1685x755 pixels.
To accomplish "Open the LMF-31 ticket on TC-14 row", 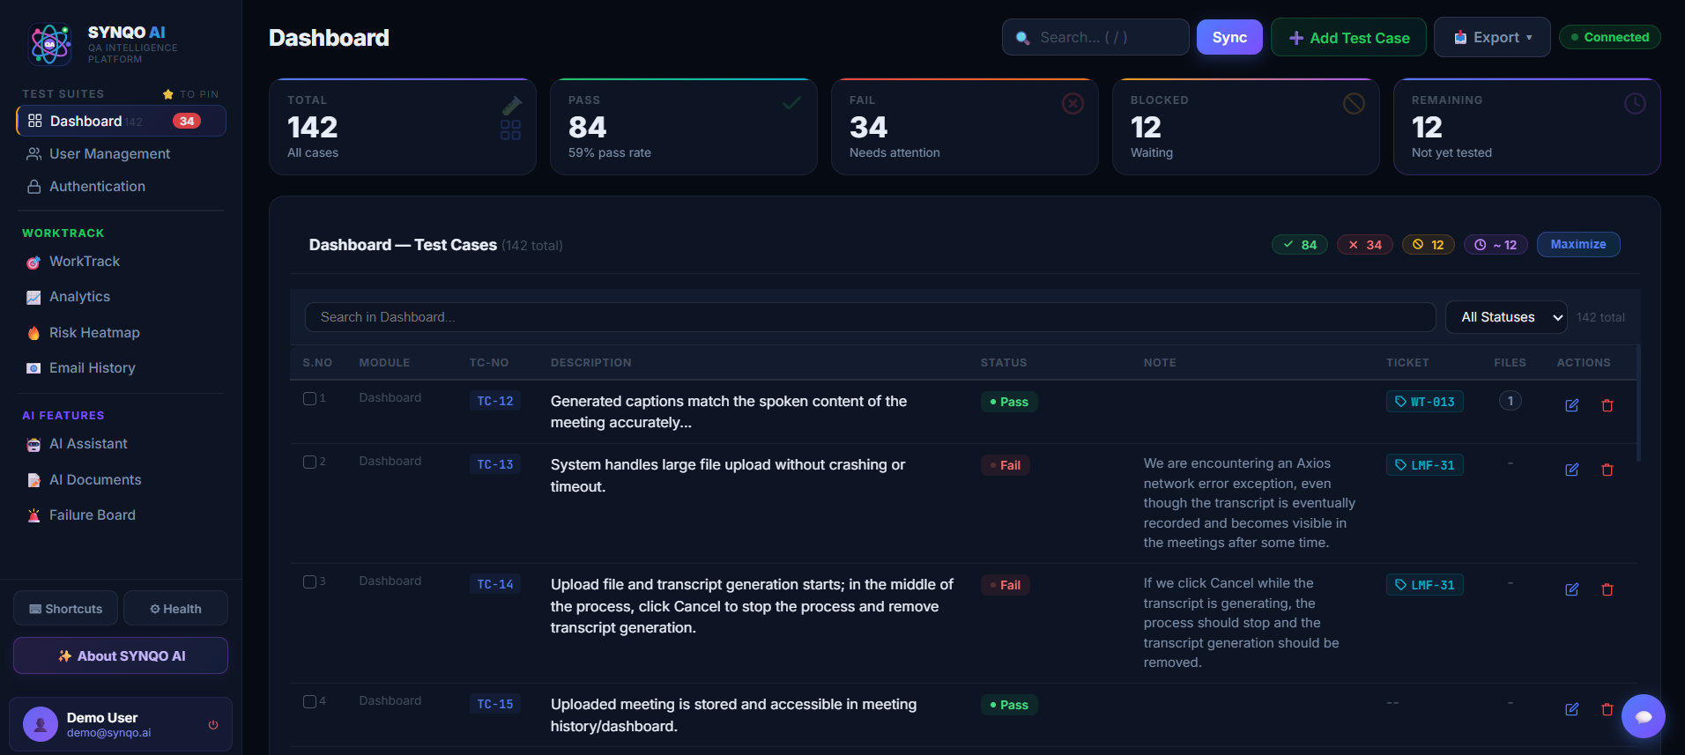I will pyautogui.click(x=1424, y=585).
